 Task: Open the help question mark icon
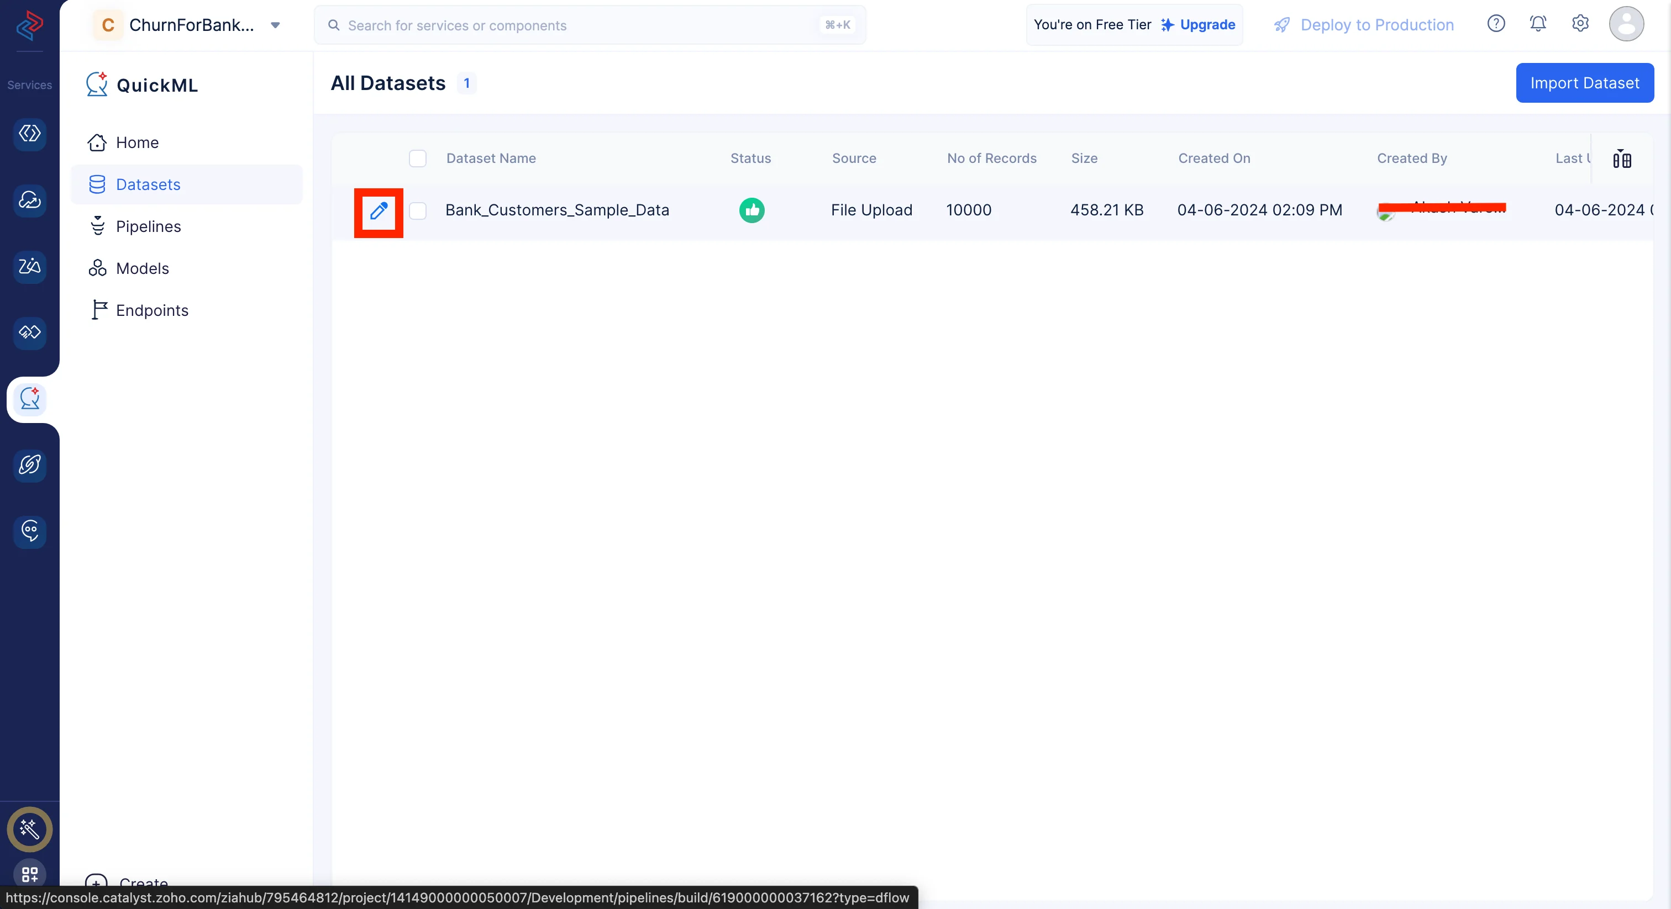1495,24
